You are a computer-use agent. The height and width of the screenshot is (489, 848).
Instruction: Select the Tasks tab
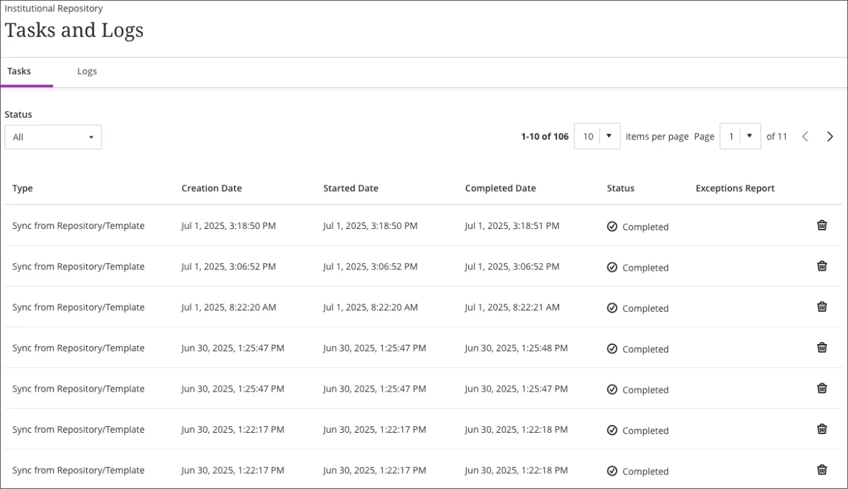point(19,71)
